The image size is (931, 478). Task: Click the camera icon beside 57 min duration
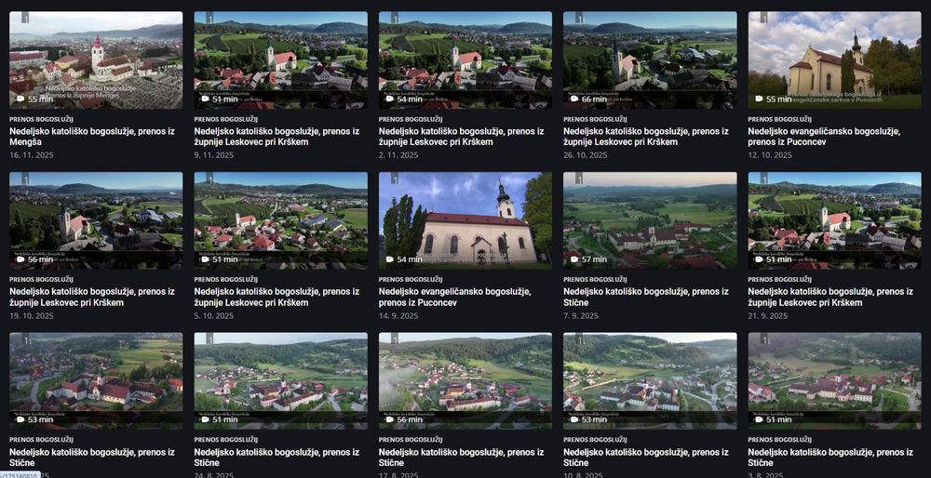574,259
